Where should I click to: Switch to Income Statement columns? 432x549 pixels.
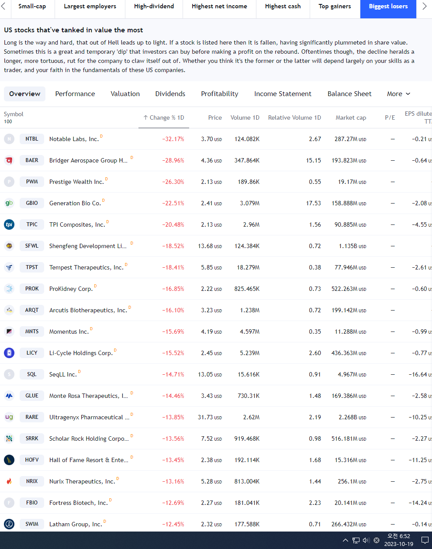point(283,94)
